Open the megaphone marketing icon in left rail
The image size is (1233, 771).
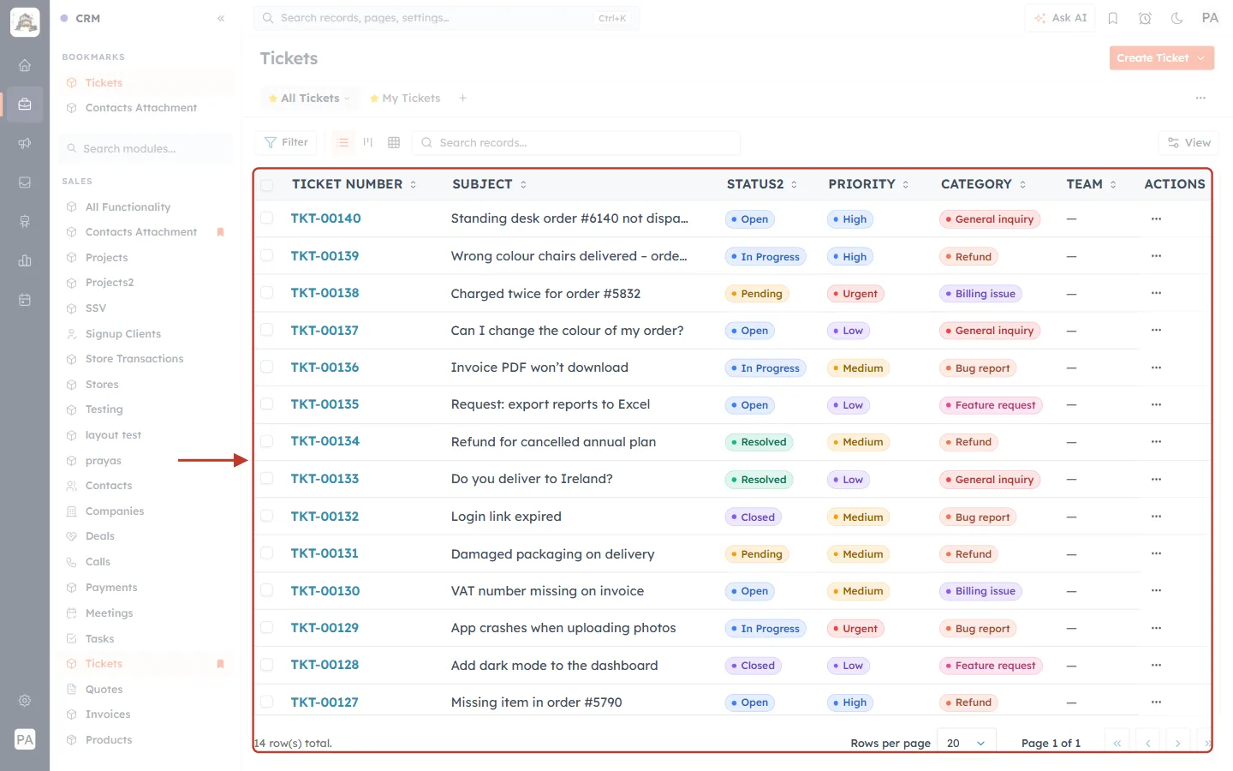25,143
